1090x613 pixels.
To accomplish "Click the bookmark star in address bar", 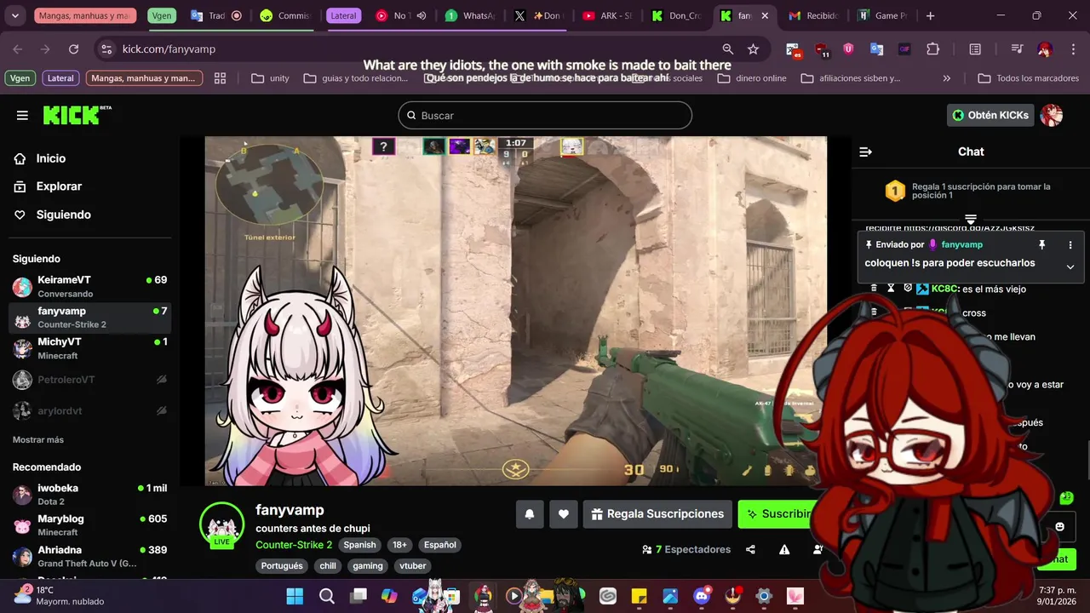I will 753,49.
